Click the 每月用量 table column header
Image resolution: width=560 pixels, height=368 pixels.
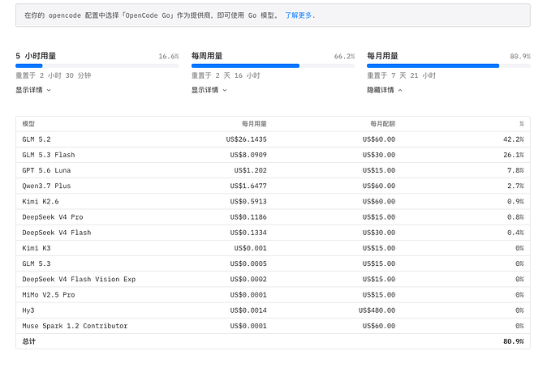(x=254, y=124)
